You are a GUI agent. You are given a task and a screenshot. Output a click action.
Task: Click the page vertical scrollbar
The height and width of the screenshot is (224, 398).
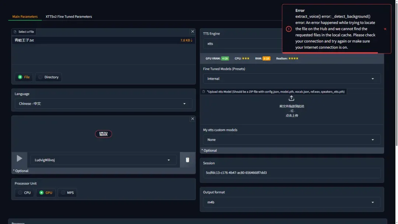point(397,74)
